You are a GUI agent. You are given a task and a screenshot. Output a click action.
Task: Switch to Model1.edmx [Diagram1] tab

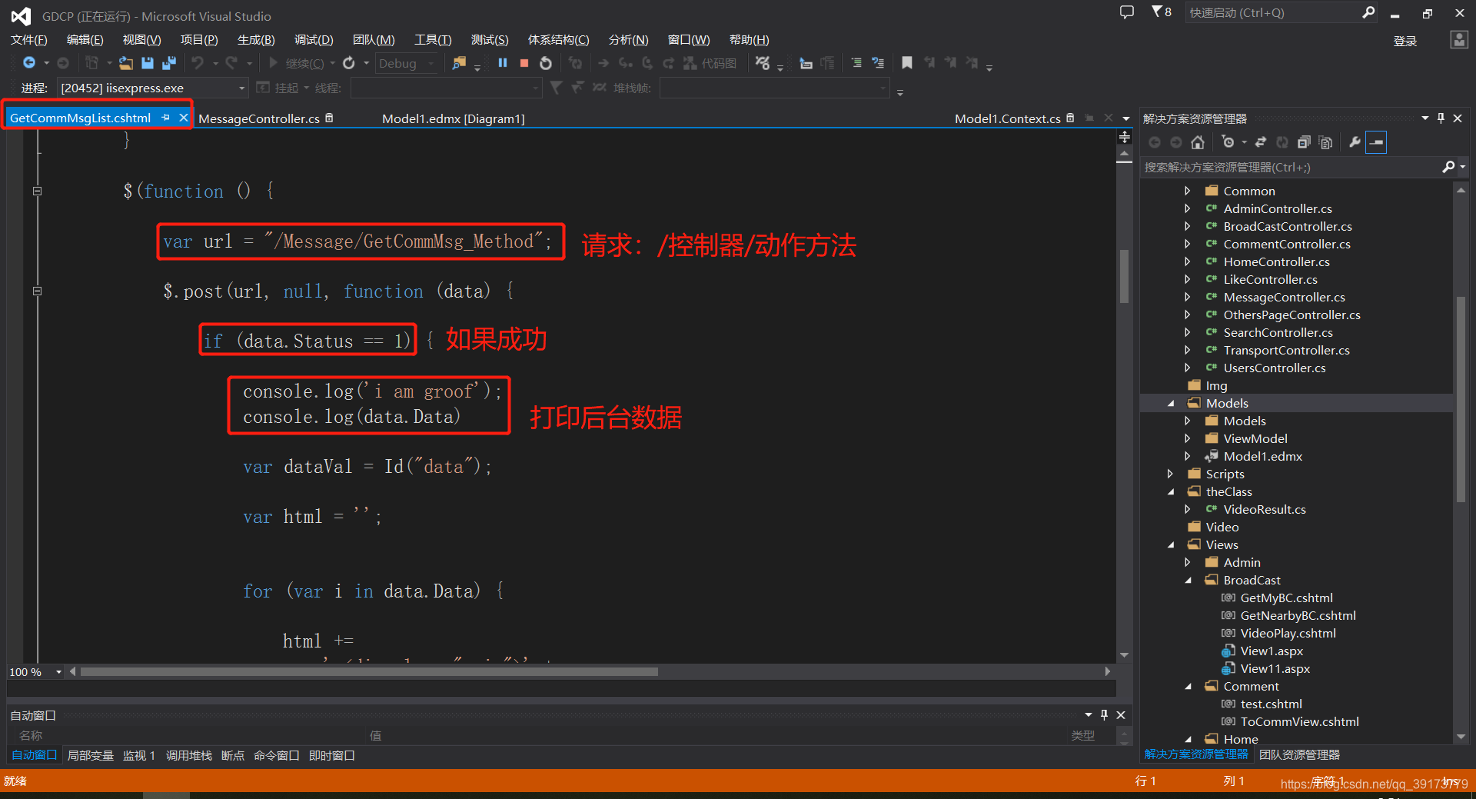tap(454, 118)
